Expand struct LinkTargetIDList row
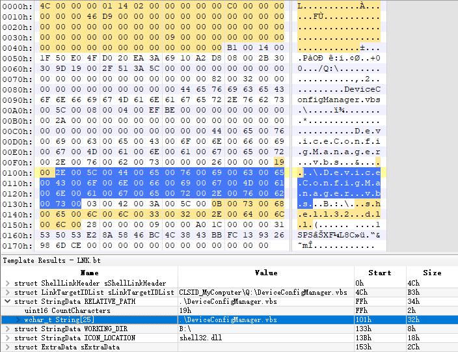Screen dimensions: 458x352 pyautogui.click(x=8, y=292)
